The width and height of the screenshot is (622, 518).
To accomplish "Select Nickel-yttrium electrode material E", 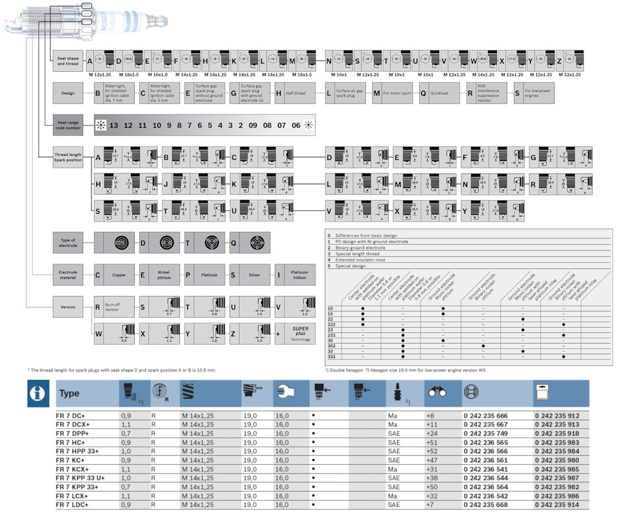I will [159, 275].
